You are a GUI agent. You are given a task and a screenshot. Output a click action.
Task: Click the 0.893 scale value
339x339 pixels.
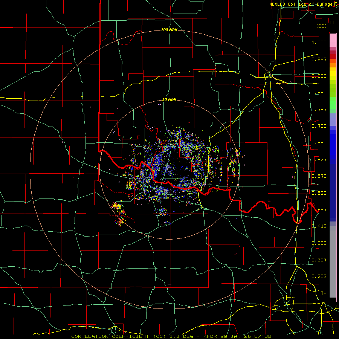[x=319, y=76]
